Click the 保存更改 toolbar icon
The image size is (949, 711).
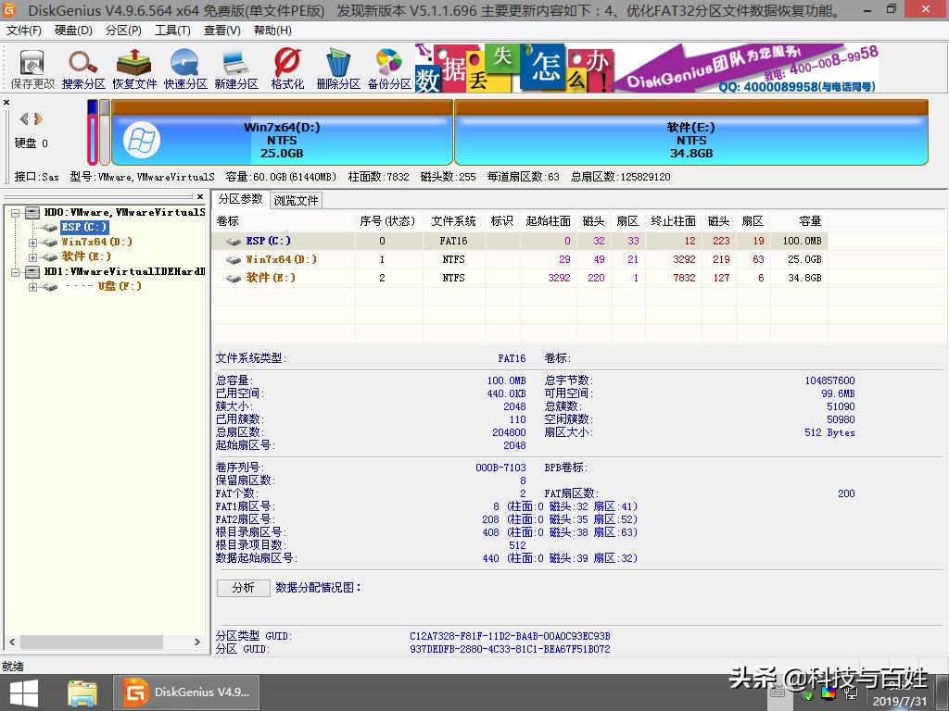(x=31, y=69)
